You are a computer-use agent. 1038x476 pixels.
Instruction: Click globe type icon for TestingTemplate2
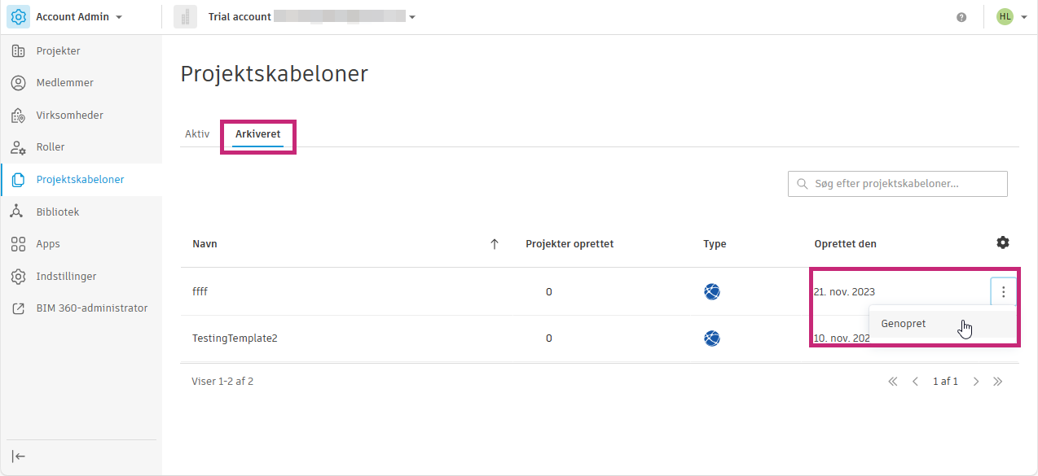pyautogui.click(x=712, y=338)
